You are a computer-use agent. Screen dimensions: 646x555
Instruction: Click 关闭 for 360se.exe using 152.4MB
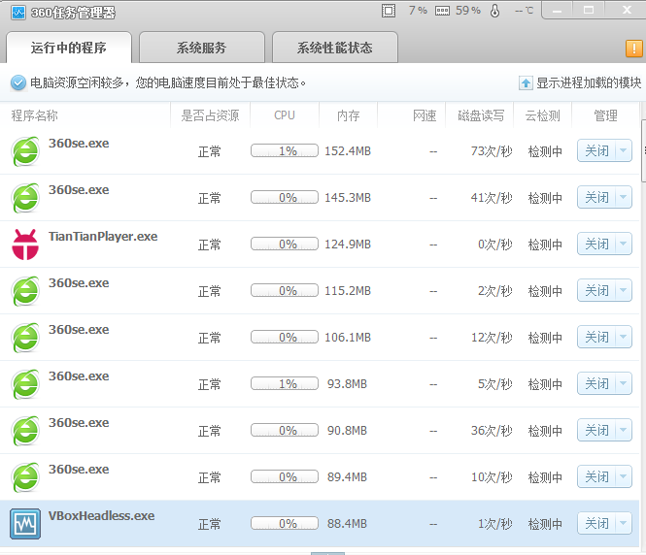tap(596, 150)
